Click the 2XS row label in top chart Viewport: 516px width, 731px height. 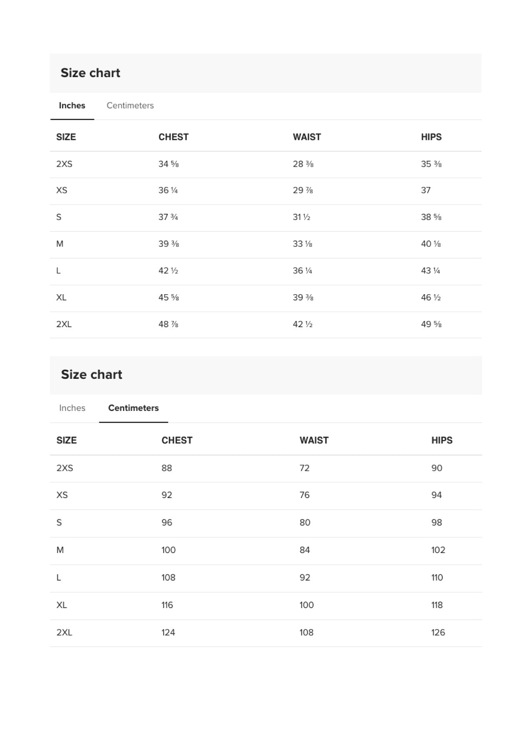click(x=66, y=164)
